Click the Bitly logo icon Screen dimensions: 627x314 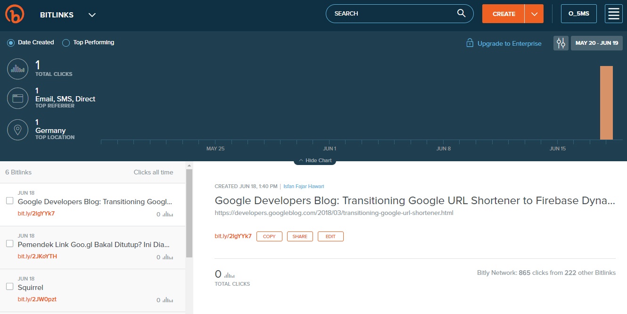point(14,14)
